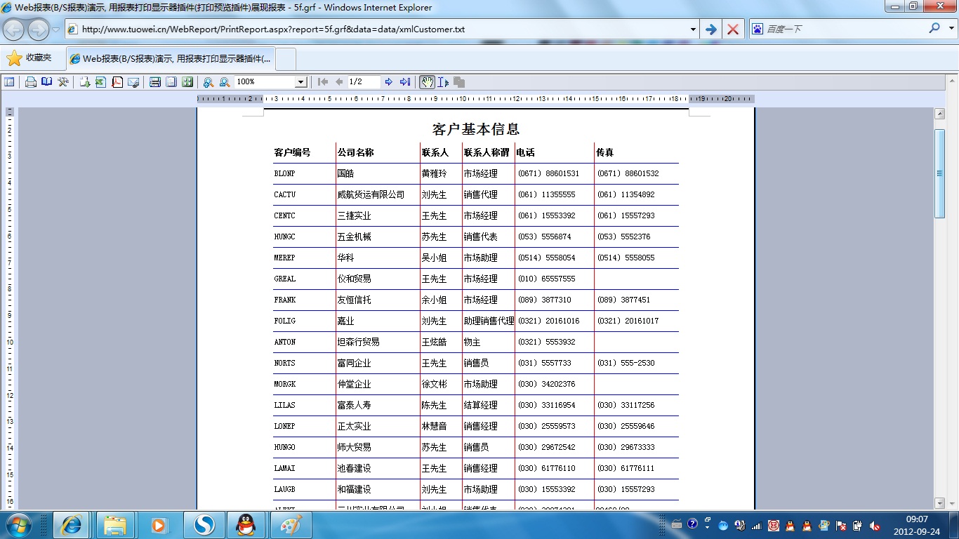Open the page setup tools icon
This screenshot has height=539, width=959.
pyautogui.click(x=63, y=82)
